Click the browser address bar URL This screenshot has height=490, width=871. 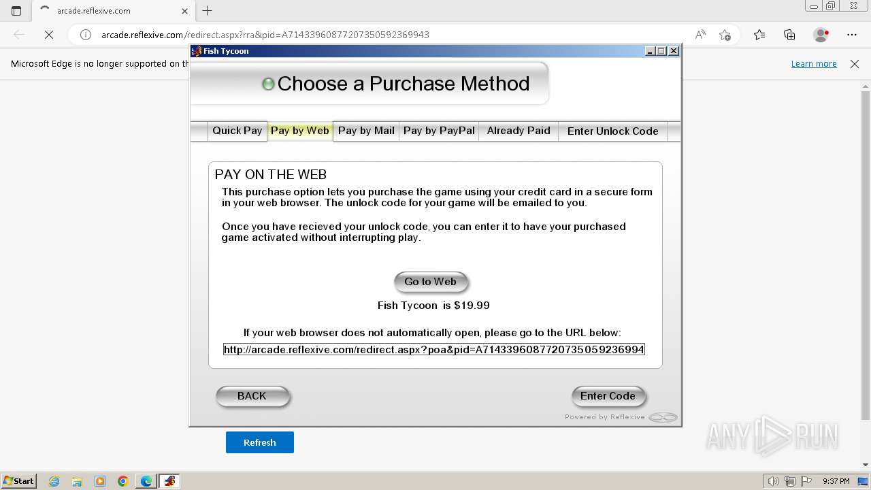[x=265, y=35]
